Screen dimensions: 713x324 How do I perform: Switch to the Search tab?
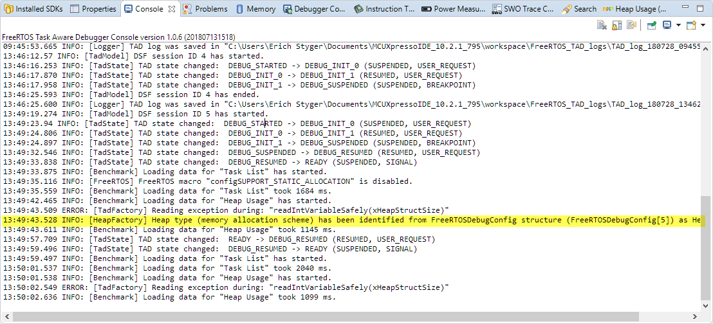[579, 9]
